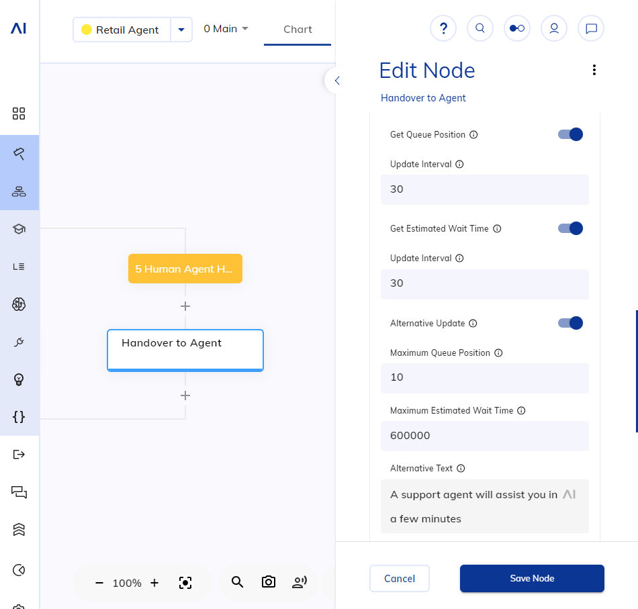Take a chart screenshot with camera icon
The image size is (638, 609).
pos(269,582)
